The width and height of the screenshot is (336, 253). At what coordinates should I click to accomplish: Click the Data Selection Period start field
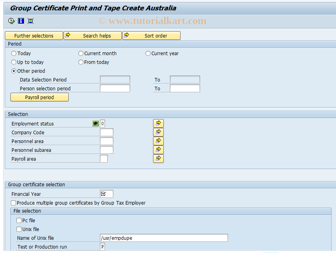(115, 80)
